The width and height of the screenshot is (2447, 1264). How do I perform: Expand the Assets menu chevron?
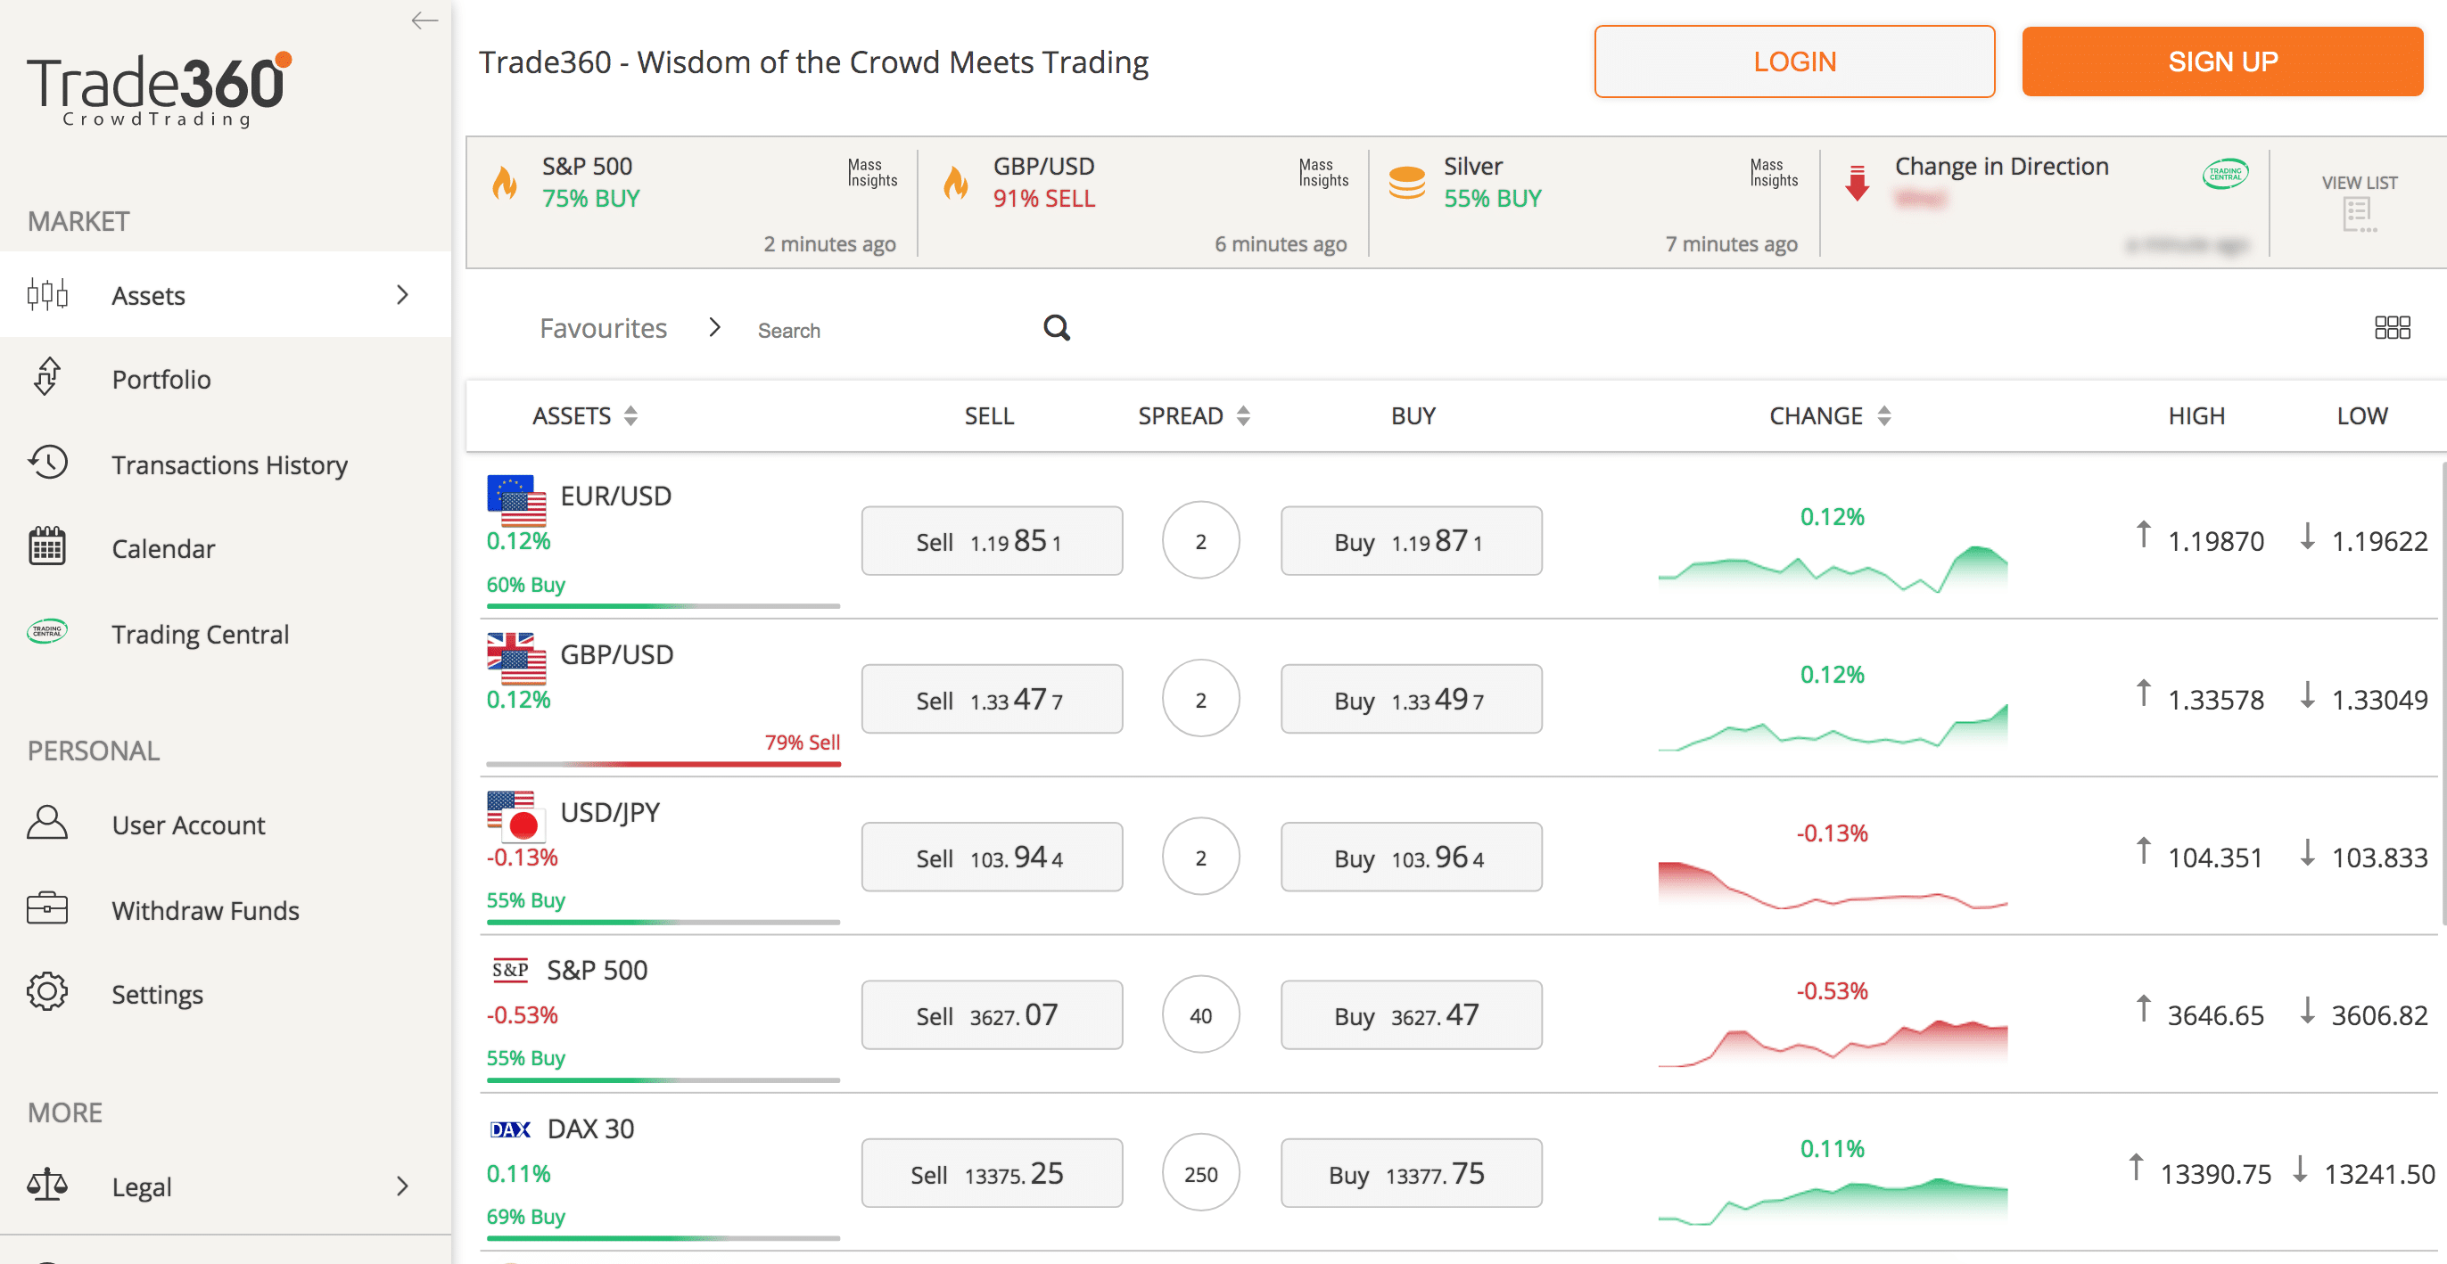403,295
